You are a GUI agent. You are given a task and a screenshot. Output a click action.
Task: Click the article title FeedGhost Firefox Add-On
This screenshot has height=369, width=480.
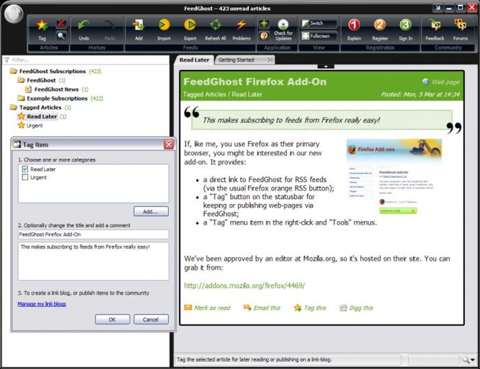255,82
